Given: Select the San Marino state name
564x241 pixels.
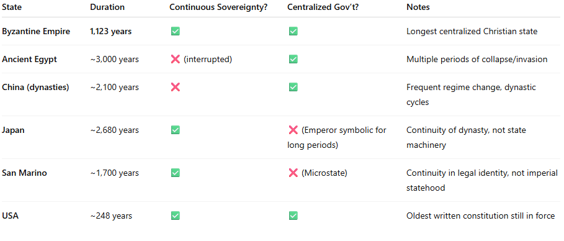Looking at the screenshot, I should click(24, 173).
